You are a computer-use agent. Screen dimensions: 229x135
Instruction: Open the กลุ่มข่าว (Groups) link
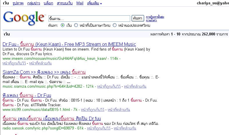34,3
